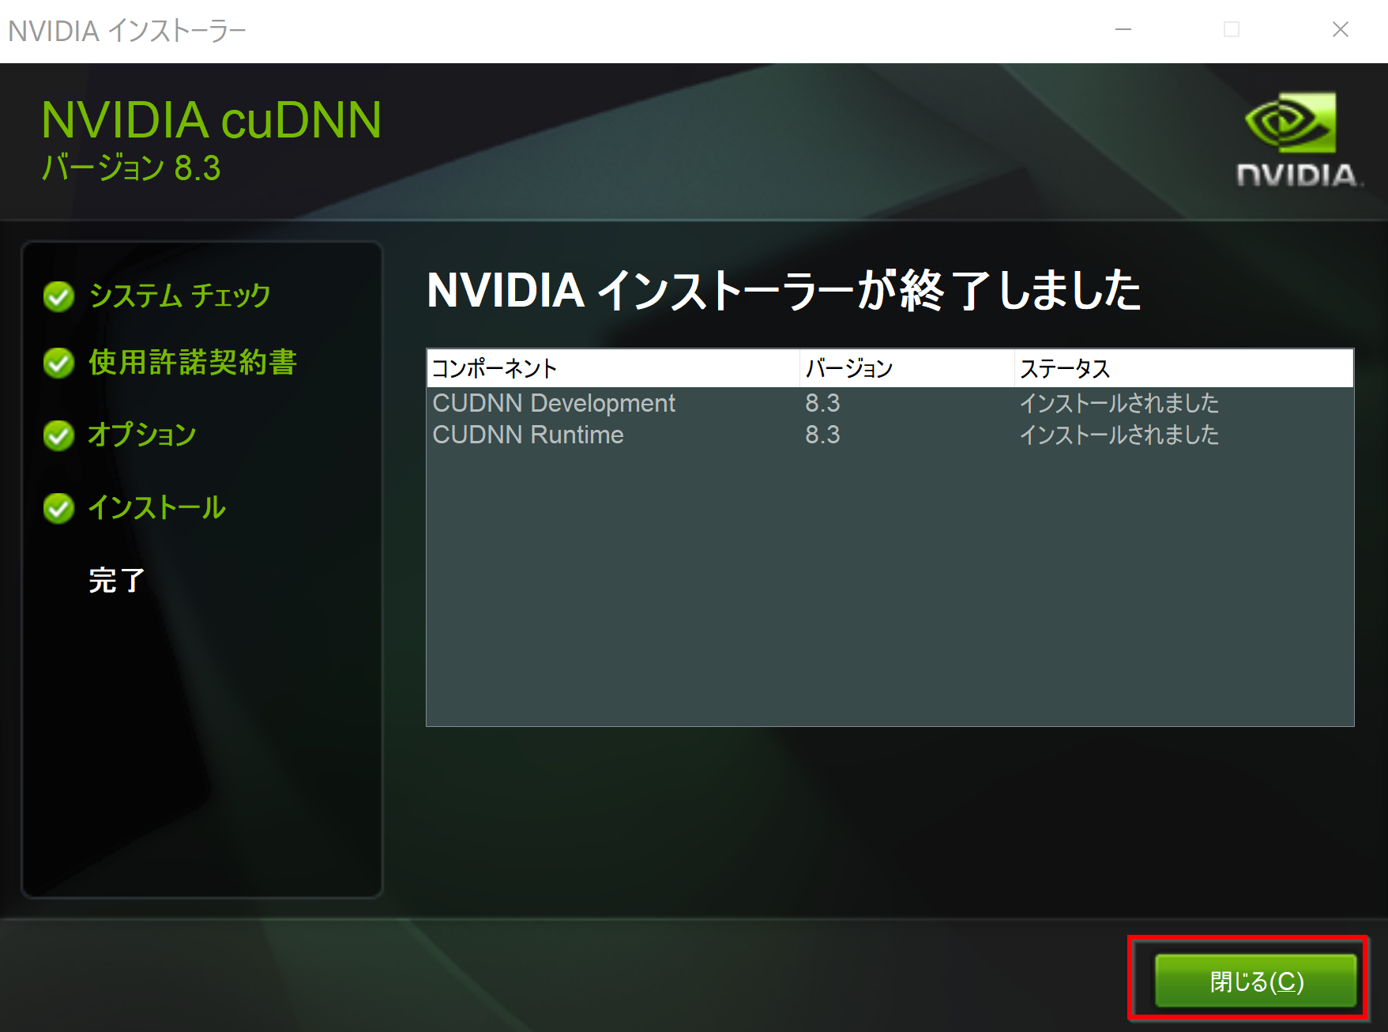Click CUDNN Runtime's インストールされました status
The height and width of the screenshot is (1032, 1388).
(x=1119, y=435)
